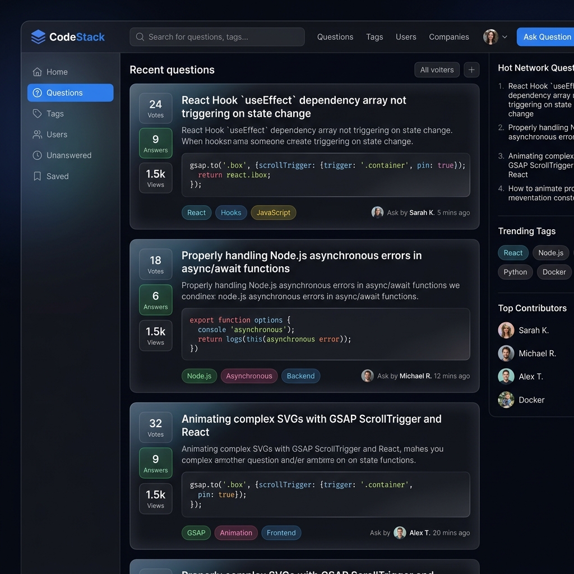Open Companies in the top navigation
Image resolution: width=574 pixels, height=574 pixels.
click(448, 37)
